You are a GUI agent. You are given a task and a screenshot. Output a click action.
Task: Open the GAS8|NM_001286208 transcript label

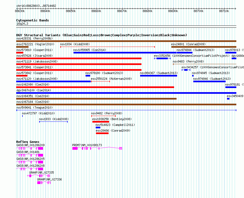(30, 166)
